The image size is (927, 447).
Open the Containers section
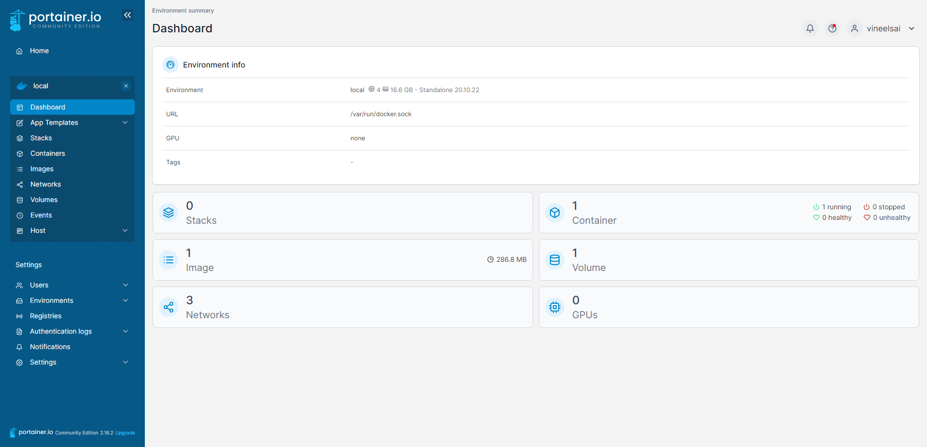click(47, 153)
